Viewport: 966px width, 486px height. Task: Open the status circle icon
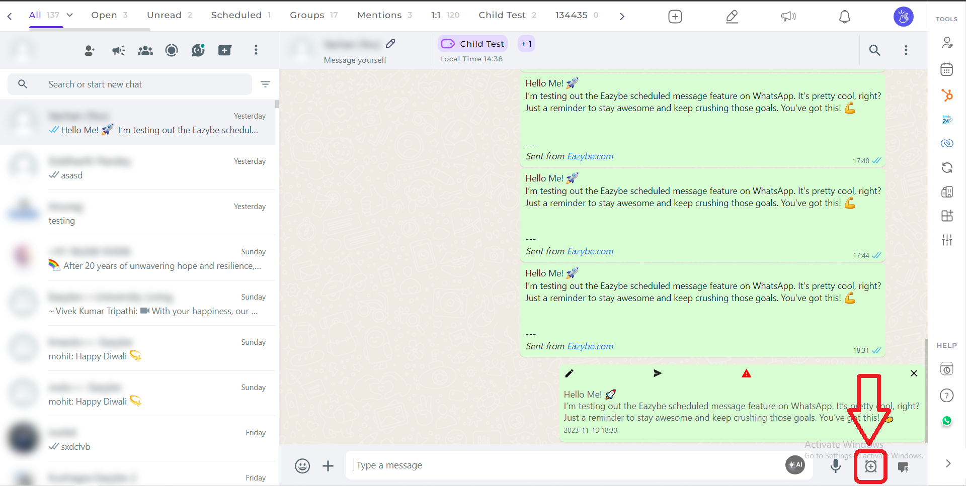[x=172, y=50]
